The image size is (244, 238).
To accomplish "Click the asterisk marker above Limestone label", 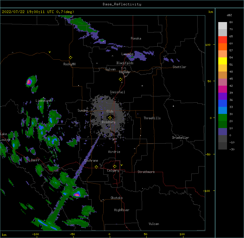I will click(44, 98).
